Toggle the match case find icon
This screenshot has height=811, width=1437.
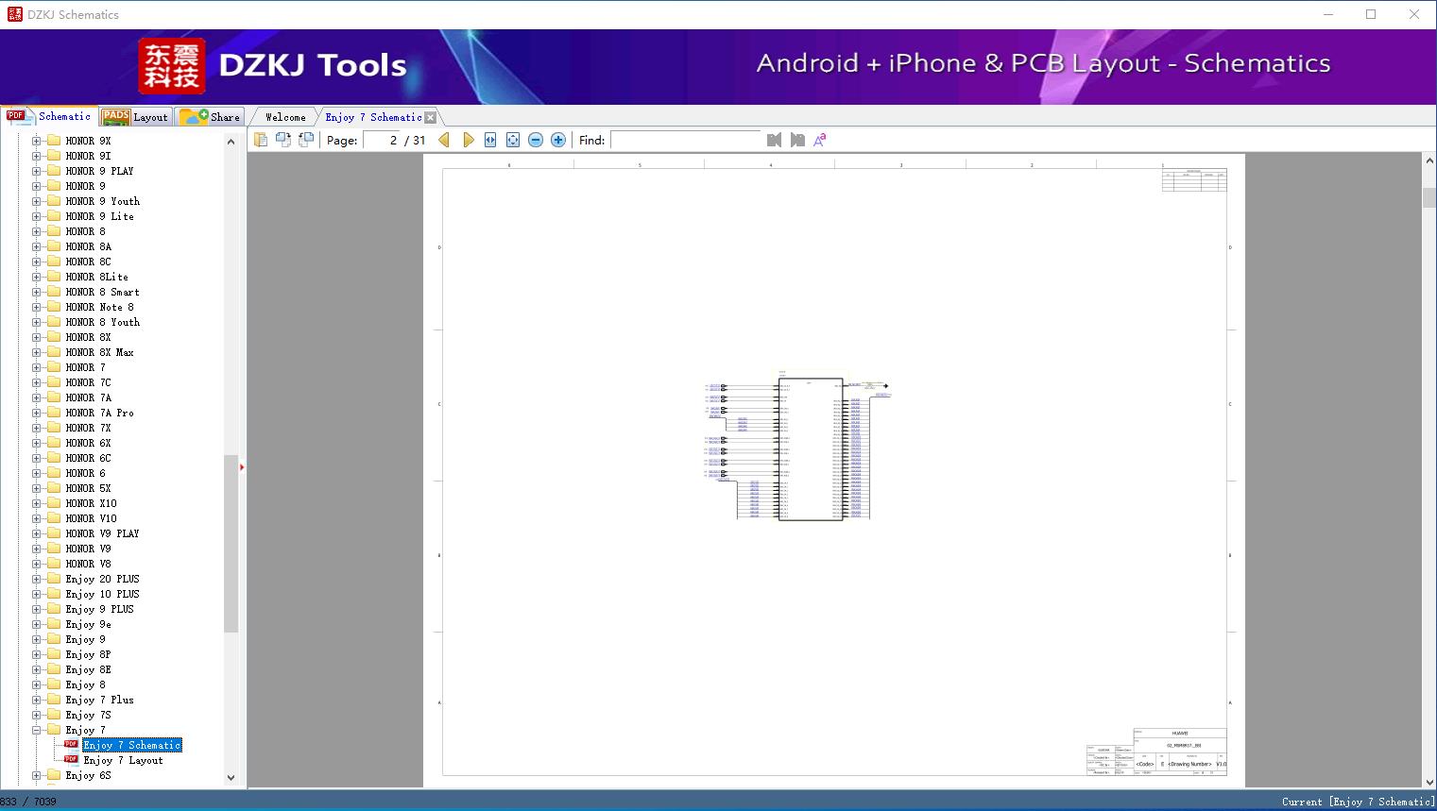pyautogui.click(x=820, y=140)
